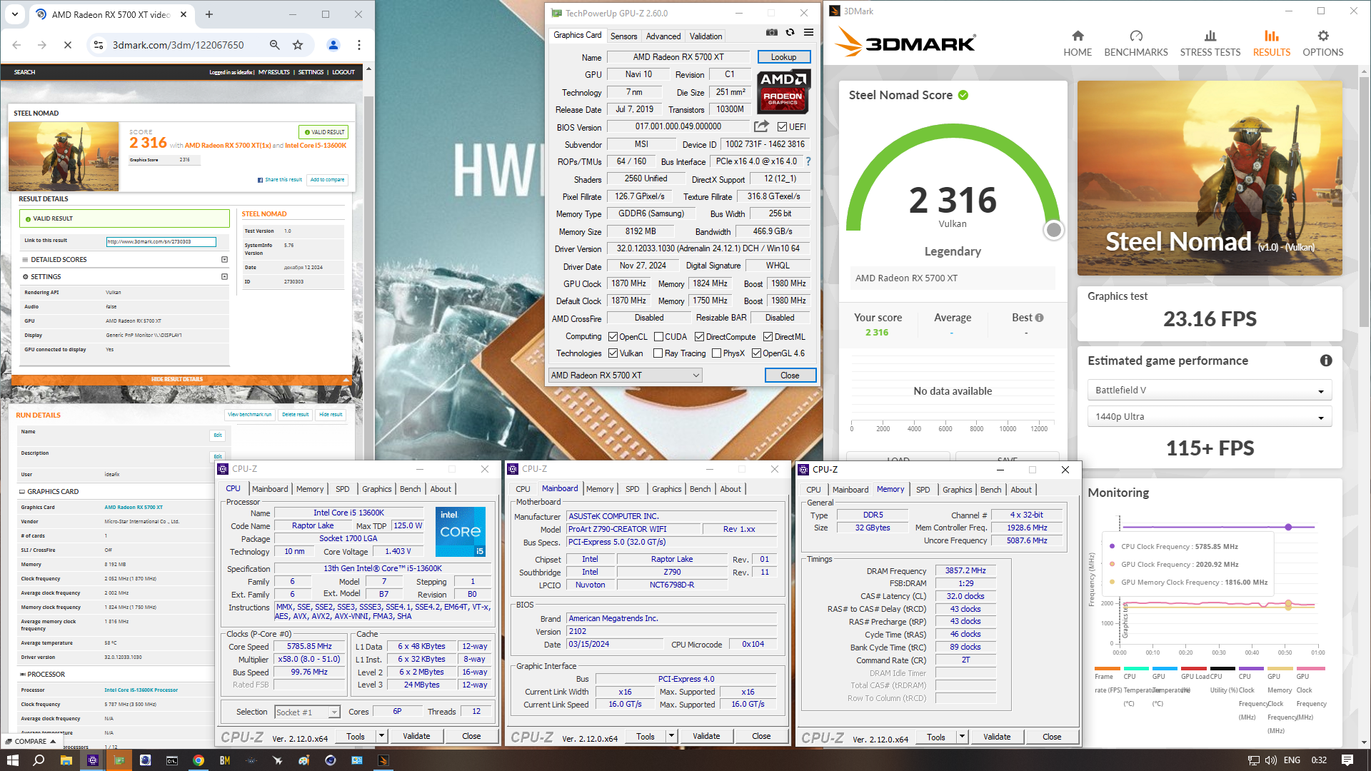Click the Lookup button in GPU-Z
This screenshot has width=1371, height=771.
(x=783, y=57)
